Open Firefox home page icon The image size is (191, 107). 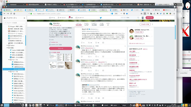[14, 14]
